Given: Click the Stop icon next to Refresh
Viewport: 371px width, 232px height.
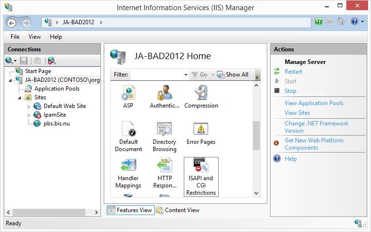Looking at the screenshot, I should (x=329, y=22).
